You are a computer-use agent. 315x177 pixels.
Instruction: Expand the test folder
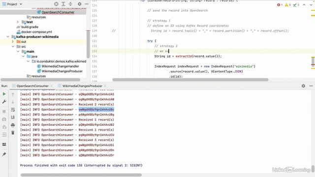pyautogui.click(x=18, y=22)
